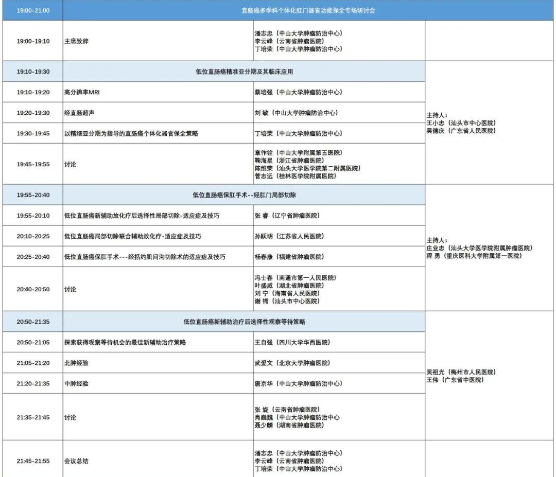556x477 pixels.
Task: Select host 程 勇（重庆医科大学附属第一医院）
Action: click(475, 256)
